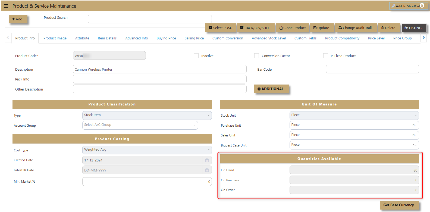The image size is (430, 212).
Task: Open the hamburger menu icon
Action: coord(6,6)
